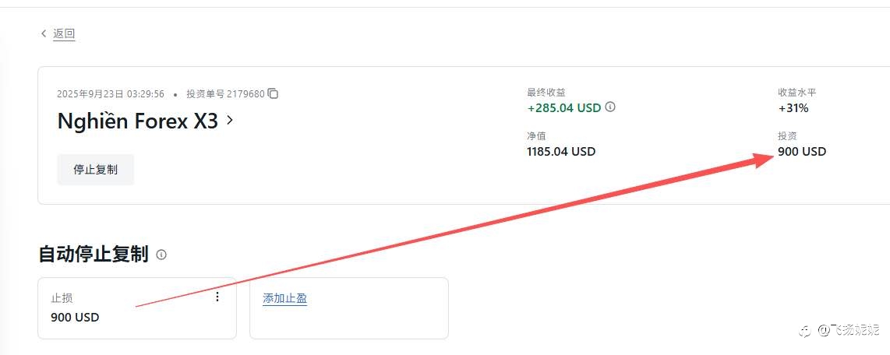Expand the chevron beside Nghiện Forex X3
This screenshot has width=890, height=355.
point(230,121)
